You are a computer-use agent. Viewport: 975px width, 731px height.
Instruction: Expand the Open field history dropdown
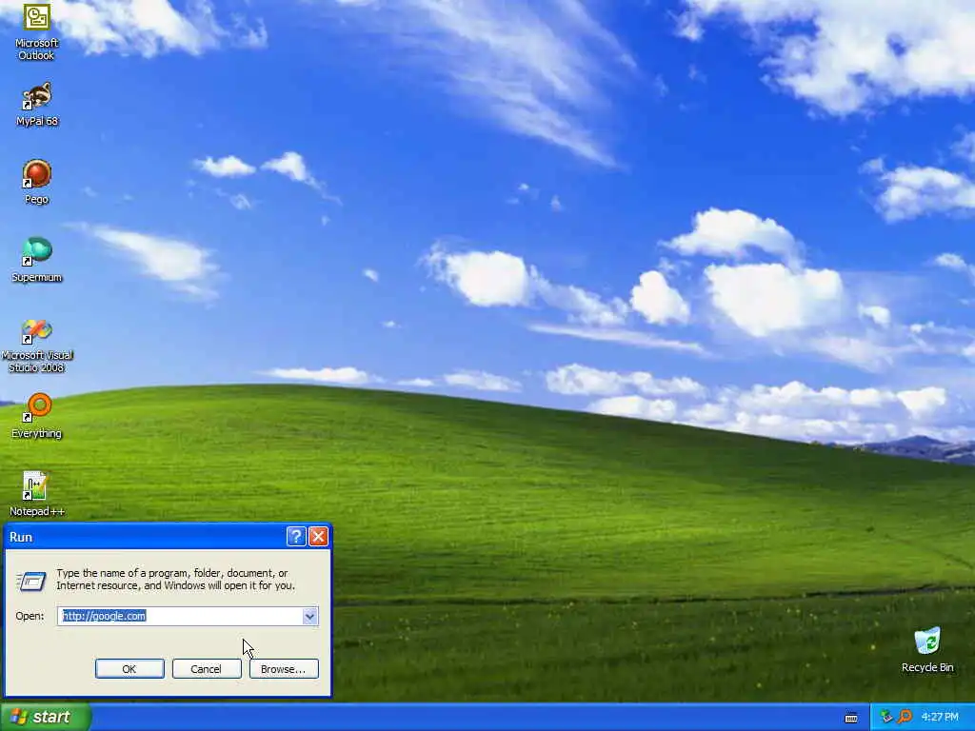point(309,616)
